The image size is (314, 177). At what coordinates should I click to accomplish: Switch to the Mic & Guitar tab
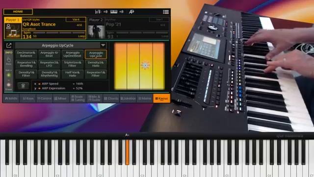click(x=94, y=98)
